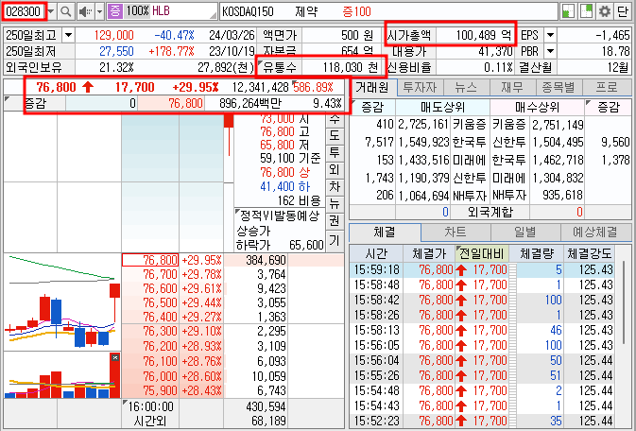This screenshot has width=636, height=431.
Task: Close the volume mini chart with X
Action: pos(115,357)
